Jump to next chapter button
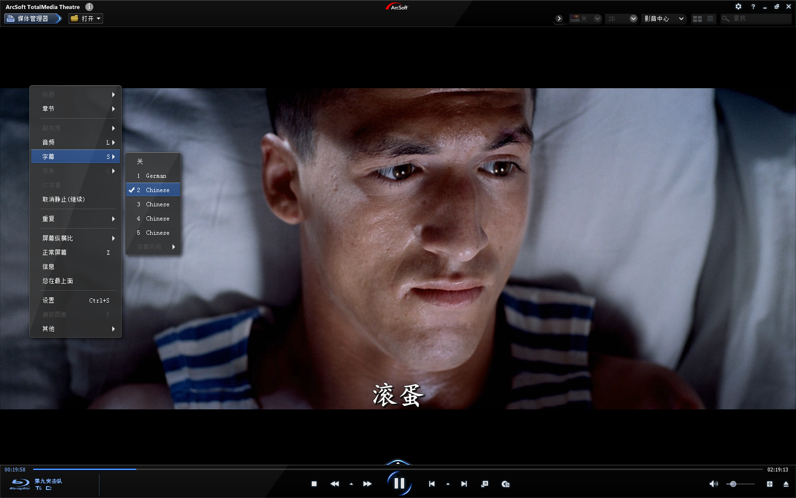 464,484
